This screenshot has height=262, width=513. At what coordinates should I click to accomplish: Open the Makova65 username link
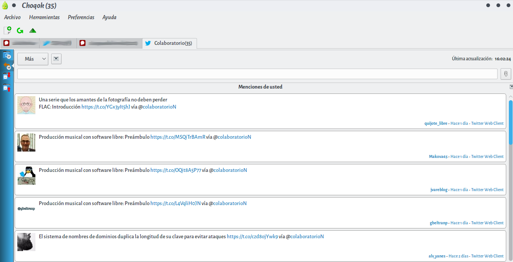pos(438,156)
